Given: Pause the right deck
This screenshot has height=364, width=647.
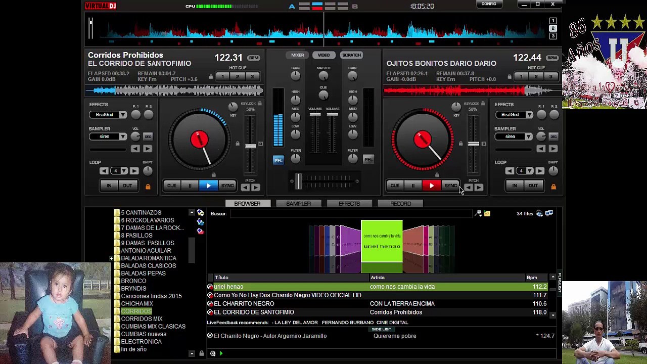Looking at the screenshot, I should pyautogui.click(x=413, y=186).
